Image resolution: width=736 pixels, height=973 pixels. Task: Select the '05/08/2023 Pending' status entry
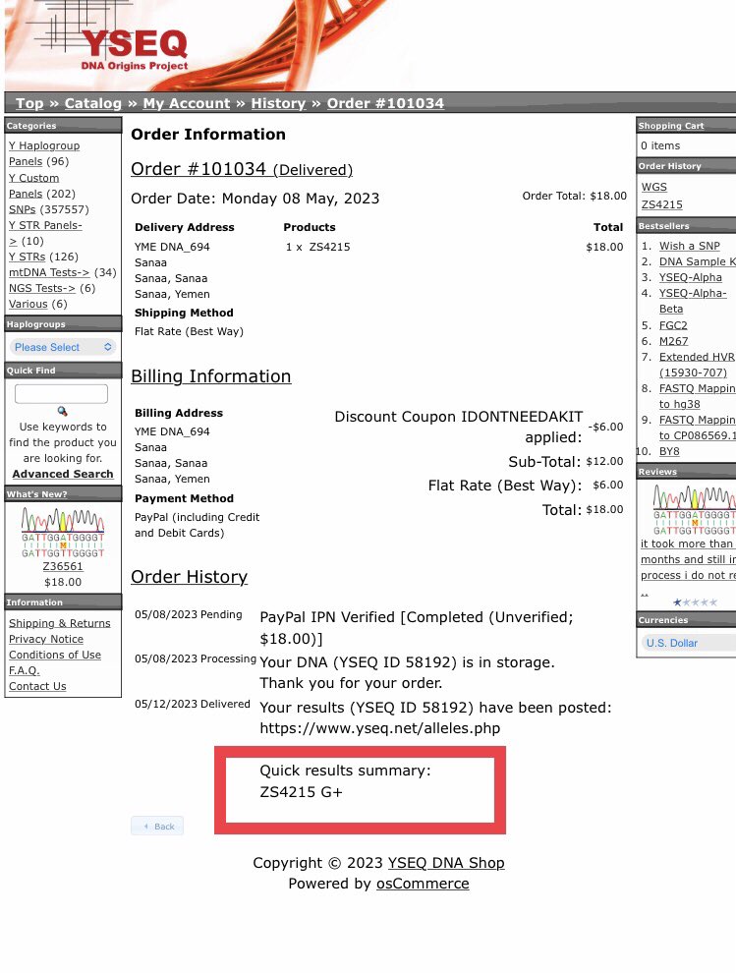point(188,613)
